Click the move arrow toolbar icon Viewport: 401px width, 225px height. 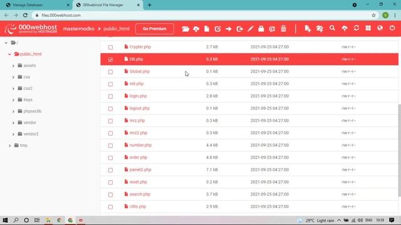click(x=228, y=29)
